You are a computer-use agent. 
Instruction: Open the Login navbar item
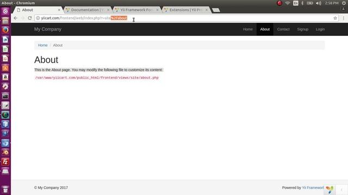tap(320, 29)
